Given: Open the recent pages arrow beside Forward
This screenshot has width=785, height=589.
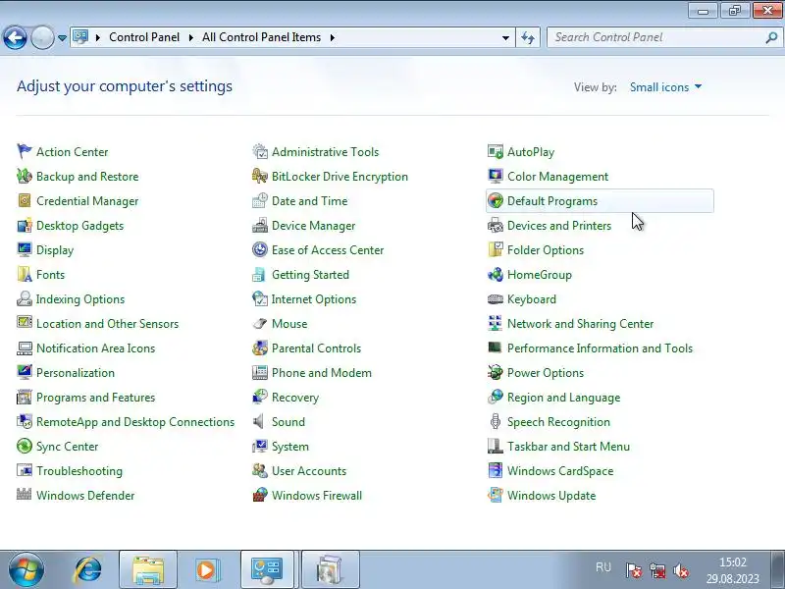Looking at the screenshot, I should tap(62, 37).
